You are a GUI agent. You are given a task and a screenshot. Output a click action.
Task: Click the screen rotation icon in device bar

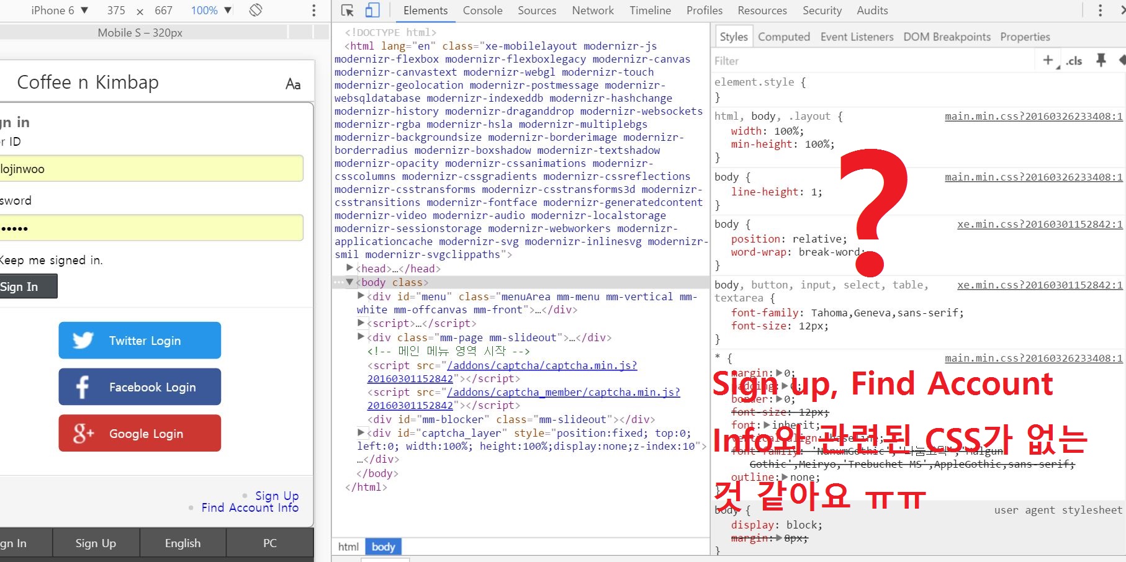pos(254,10)
